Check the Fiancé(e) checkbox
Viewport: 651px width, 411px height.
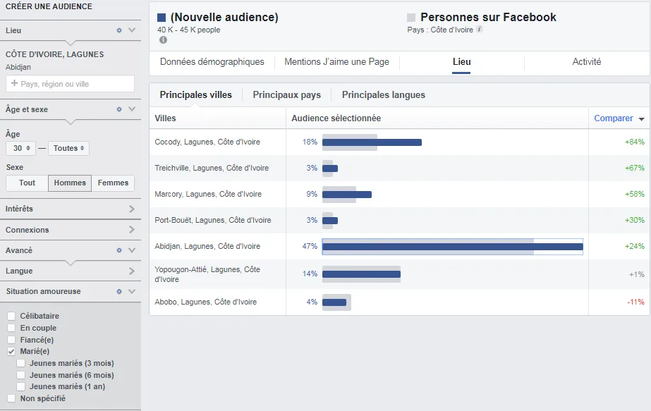click(x=11, y=340)
